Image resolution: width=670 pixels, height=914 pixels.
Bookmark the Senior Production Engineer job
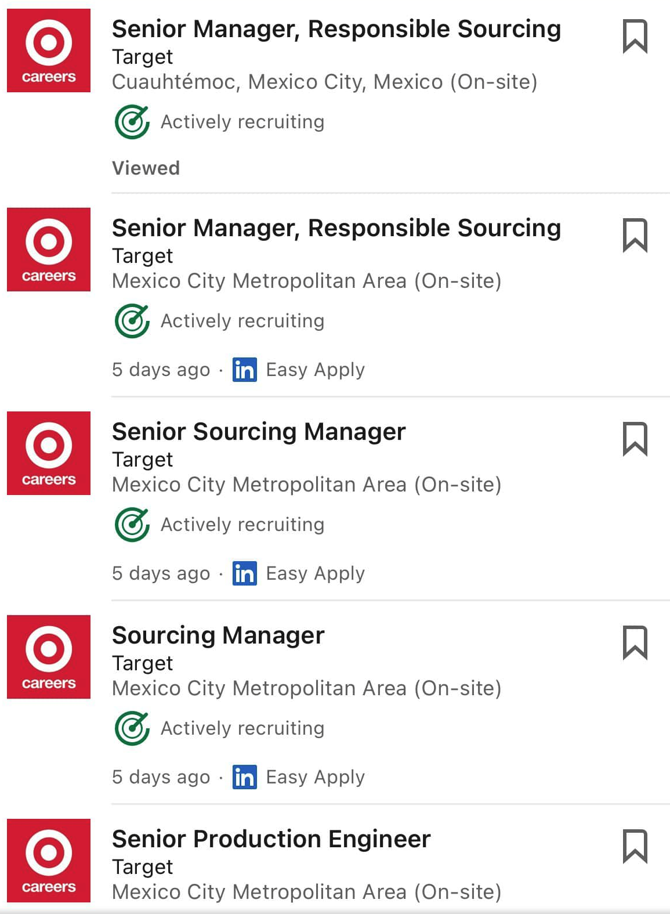click(635, 846)
